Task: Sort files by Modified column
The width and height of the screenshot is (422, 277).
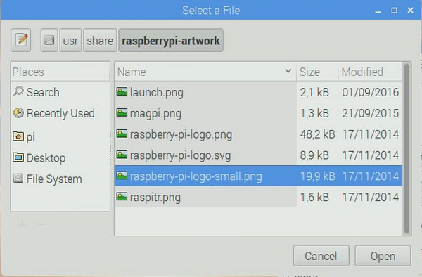Action: pyautogui.click(x=370, y=72)
